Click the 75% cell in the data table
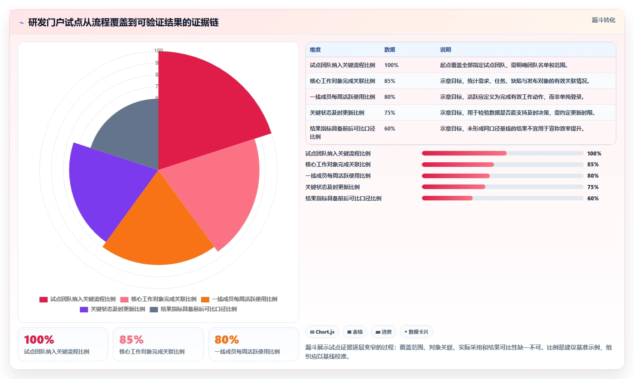The width and height of the screenshot is (634, 379). coord(390,113)
